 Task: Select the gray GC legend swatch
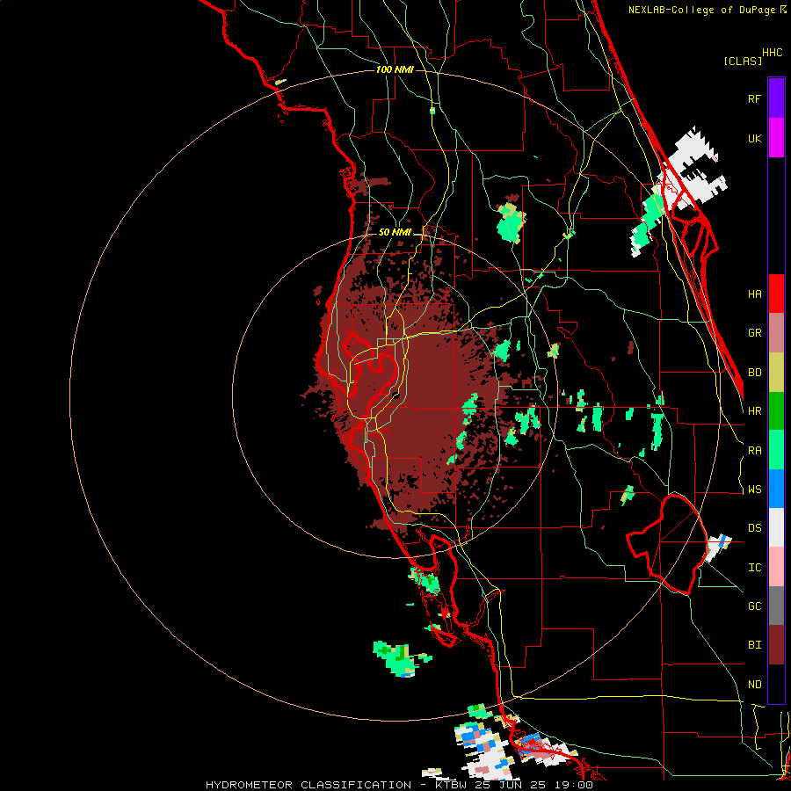(776, 606)
